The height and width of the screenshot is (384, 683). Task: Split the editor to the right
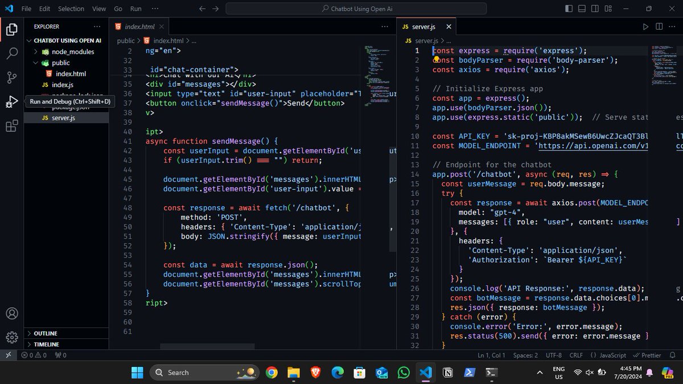tap(659, 27)
